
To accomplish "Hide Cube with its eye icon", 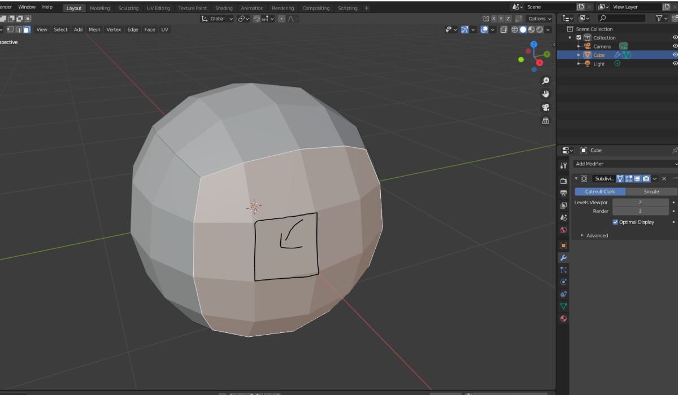I will tap(675, 55).
